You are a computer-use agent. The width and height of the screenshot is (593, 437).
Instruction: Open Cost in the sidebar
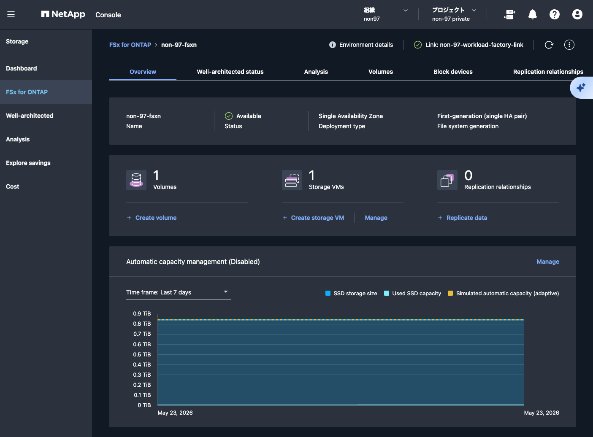[46, 186]
